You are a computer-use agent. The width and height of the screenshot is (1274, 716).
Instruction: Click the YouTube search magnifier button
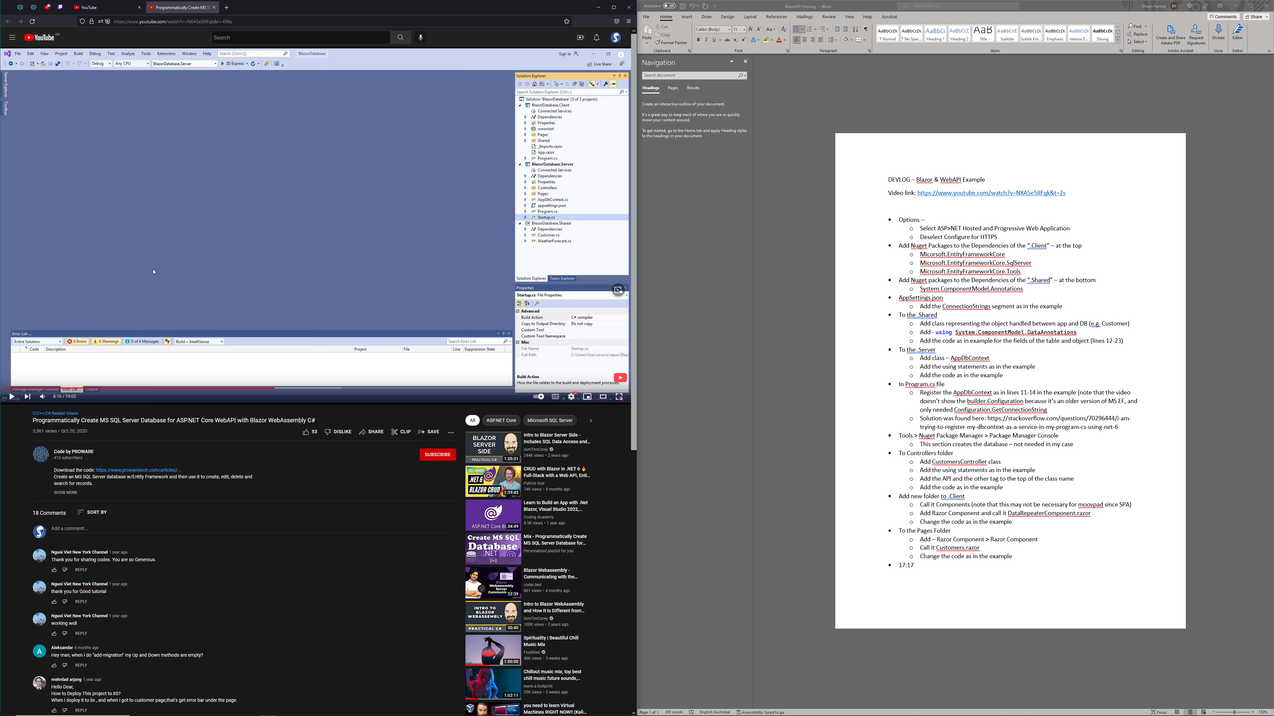coord(400,37)
